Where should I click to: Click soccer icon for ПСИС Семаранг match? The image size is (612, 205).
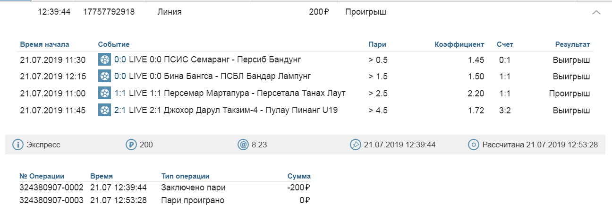pos(104,60)
